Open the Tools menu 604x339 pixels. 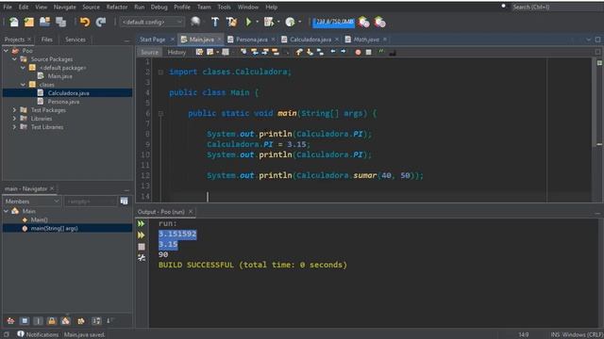coord(224,7)
